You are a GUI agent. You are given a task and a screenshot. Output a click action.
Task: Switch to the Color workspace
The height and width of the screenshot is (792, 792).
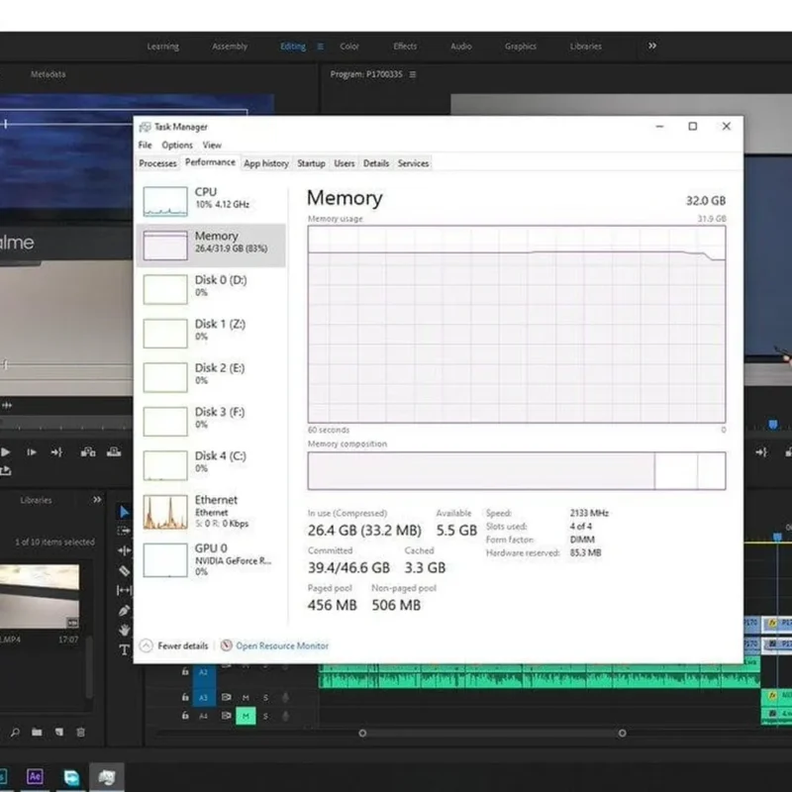pos(349,46)
